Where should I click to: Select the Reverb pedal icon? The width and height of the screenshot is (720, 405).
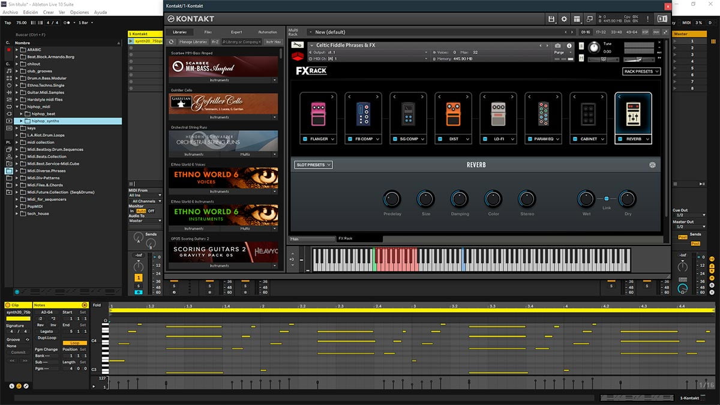pos(633,113)
